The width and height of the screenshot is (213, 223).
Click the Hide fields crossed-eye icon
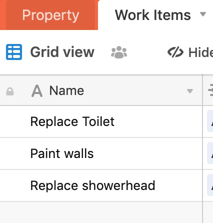(x=175, y=52)
